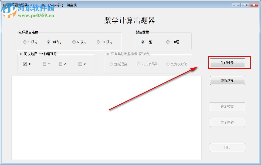The image size is (261, 165).
Task: Enable the division (÷) operator checkbox
Action: click(x=80, y=64)
